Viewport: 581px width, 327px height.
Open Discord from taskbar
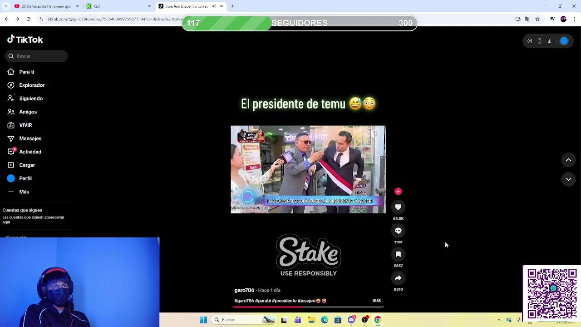click(x=351, y=320)
